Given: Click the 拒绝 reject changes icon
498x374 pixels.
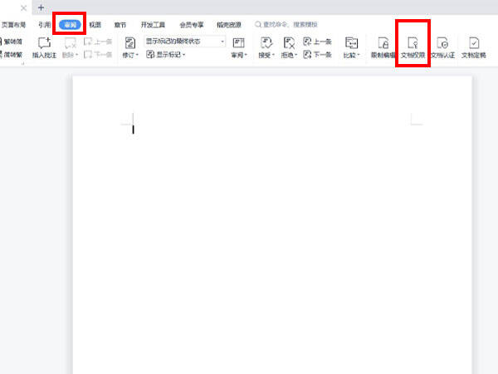Looking at the screenshot, I should click(289, 47).
